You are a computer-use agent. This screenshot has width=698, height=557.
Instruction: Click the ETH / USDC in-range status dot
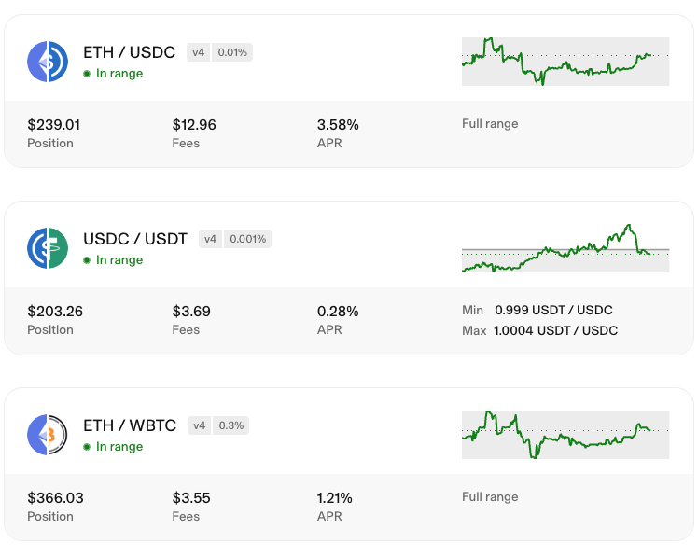tap(87, 74)
